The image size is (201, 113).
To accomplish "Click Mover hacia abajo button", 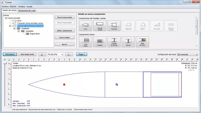I will click(x=65, y=23).
